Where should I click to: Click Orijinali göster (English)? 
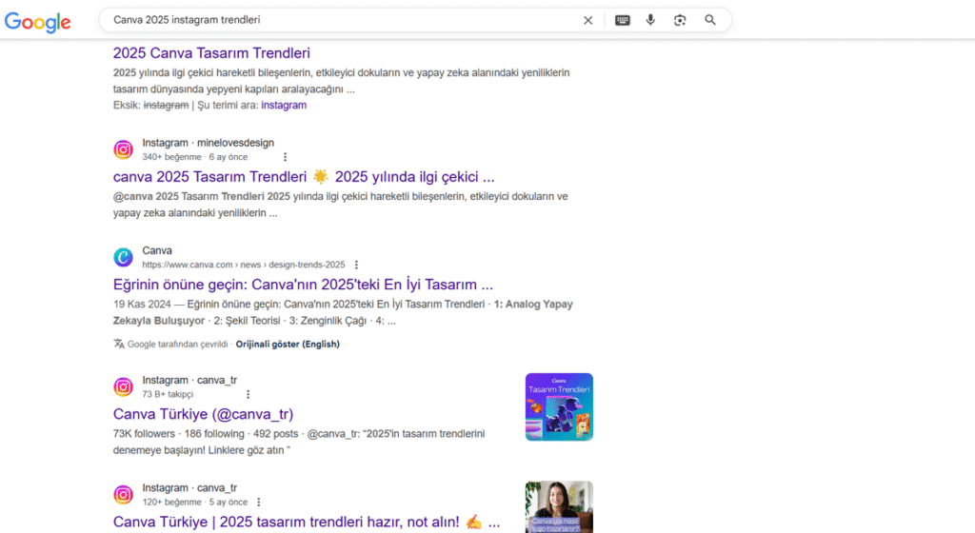click(x=288, y=345)
